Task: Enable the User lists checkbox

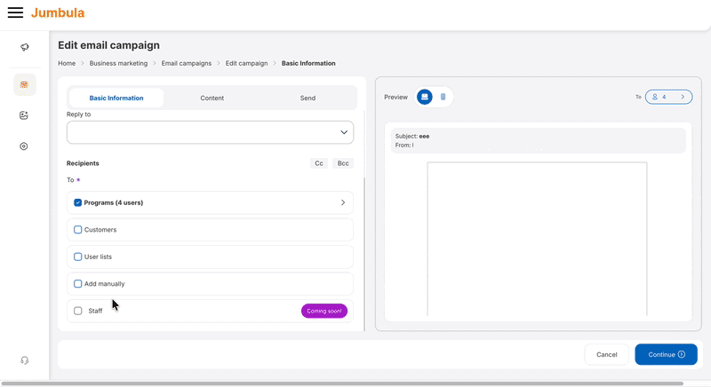Action: pyautogui.click(x=78, y=257)
